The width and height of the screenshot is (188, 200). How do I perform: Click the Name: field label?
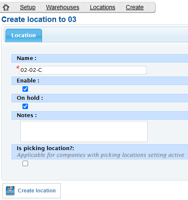pyautogui.click(x=27, y=58)
